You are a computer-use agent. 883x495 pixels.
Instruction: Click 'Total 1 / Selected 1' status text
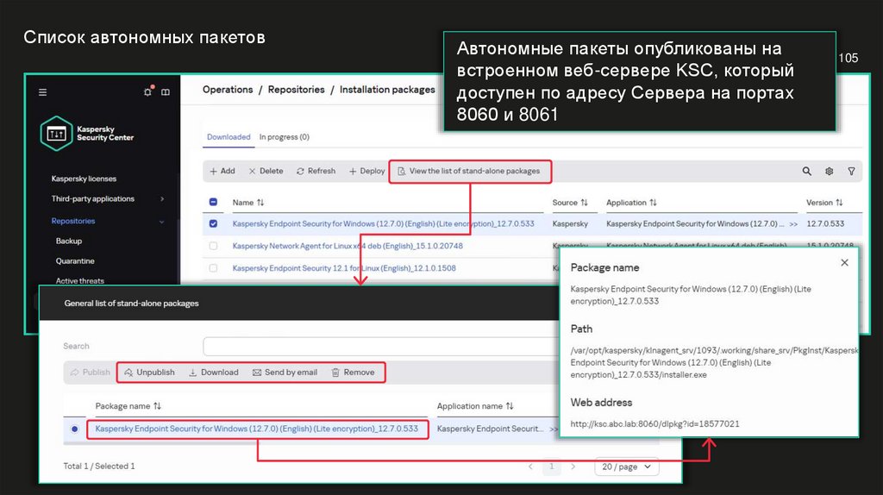tap(99, 467)
